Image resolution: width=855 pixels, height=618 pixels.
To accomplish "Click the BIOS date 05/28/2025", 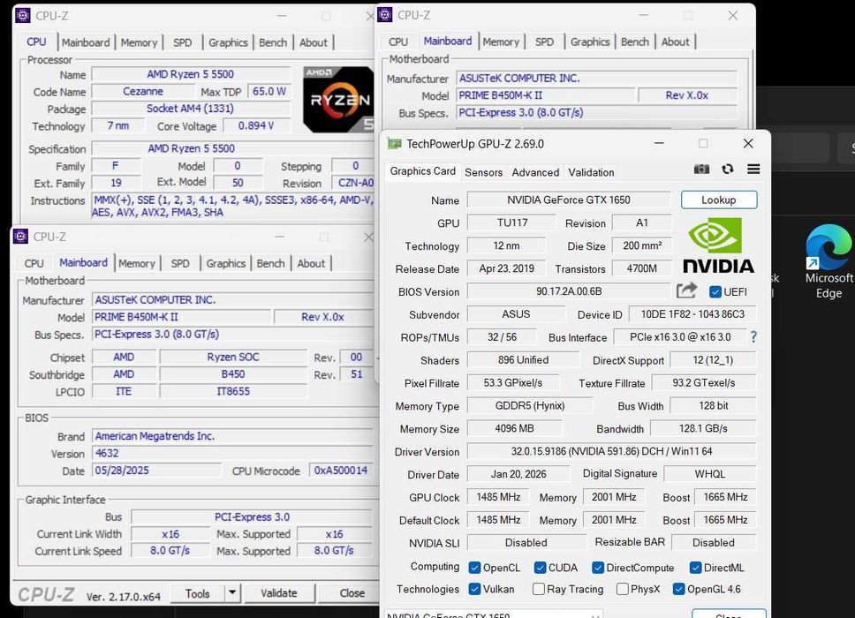I will coord(156,471).
